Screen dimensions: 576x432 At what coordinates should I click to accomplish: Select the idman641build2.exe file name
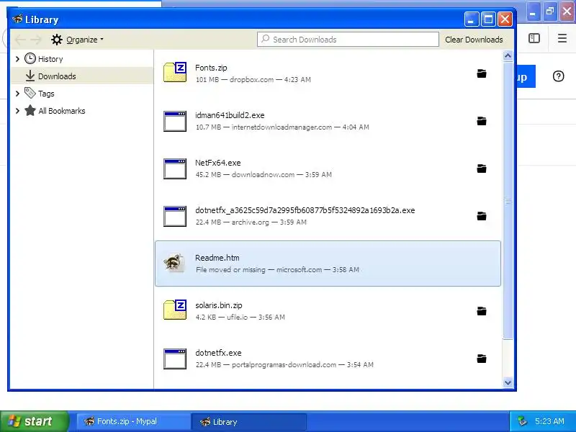point(230,115)
